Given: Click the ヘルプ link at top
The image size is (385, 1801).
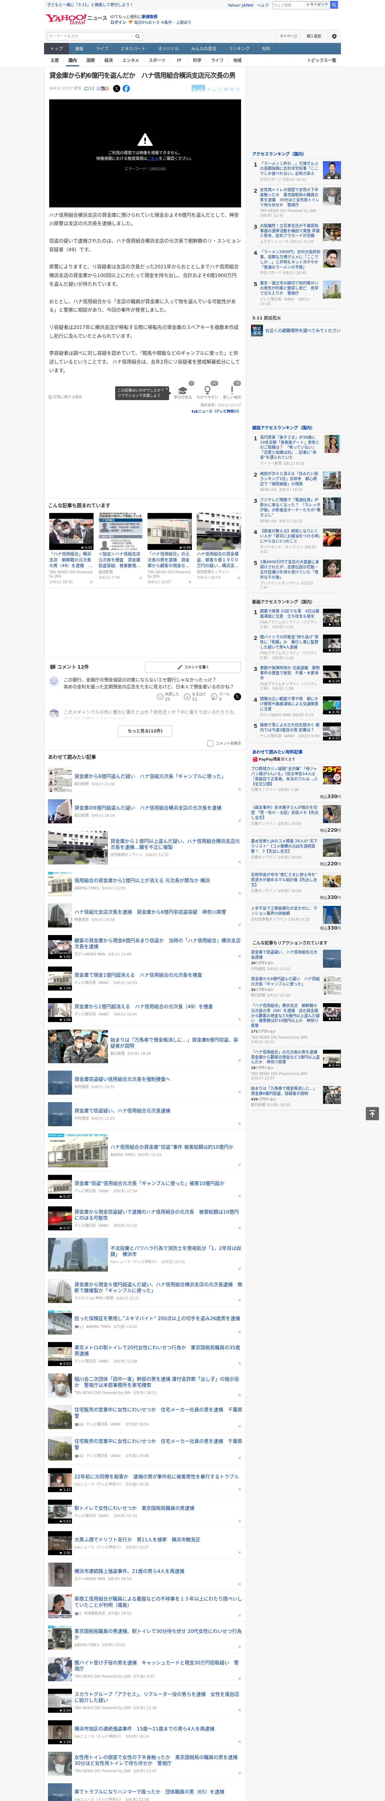Looking at the screenshot, I should click(x=262, y=5).
